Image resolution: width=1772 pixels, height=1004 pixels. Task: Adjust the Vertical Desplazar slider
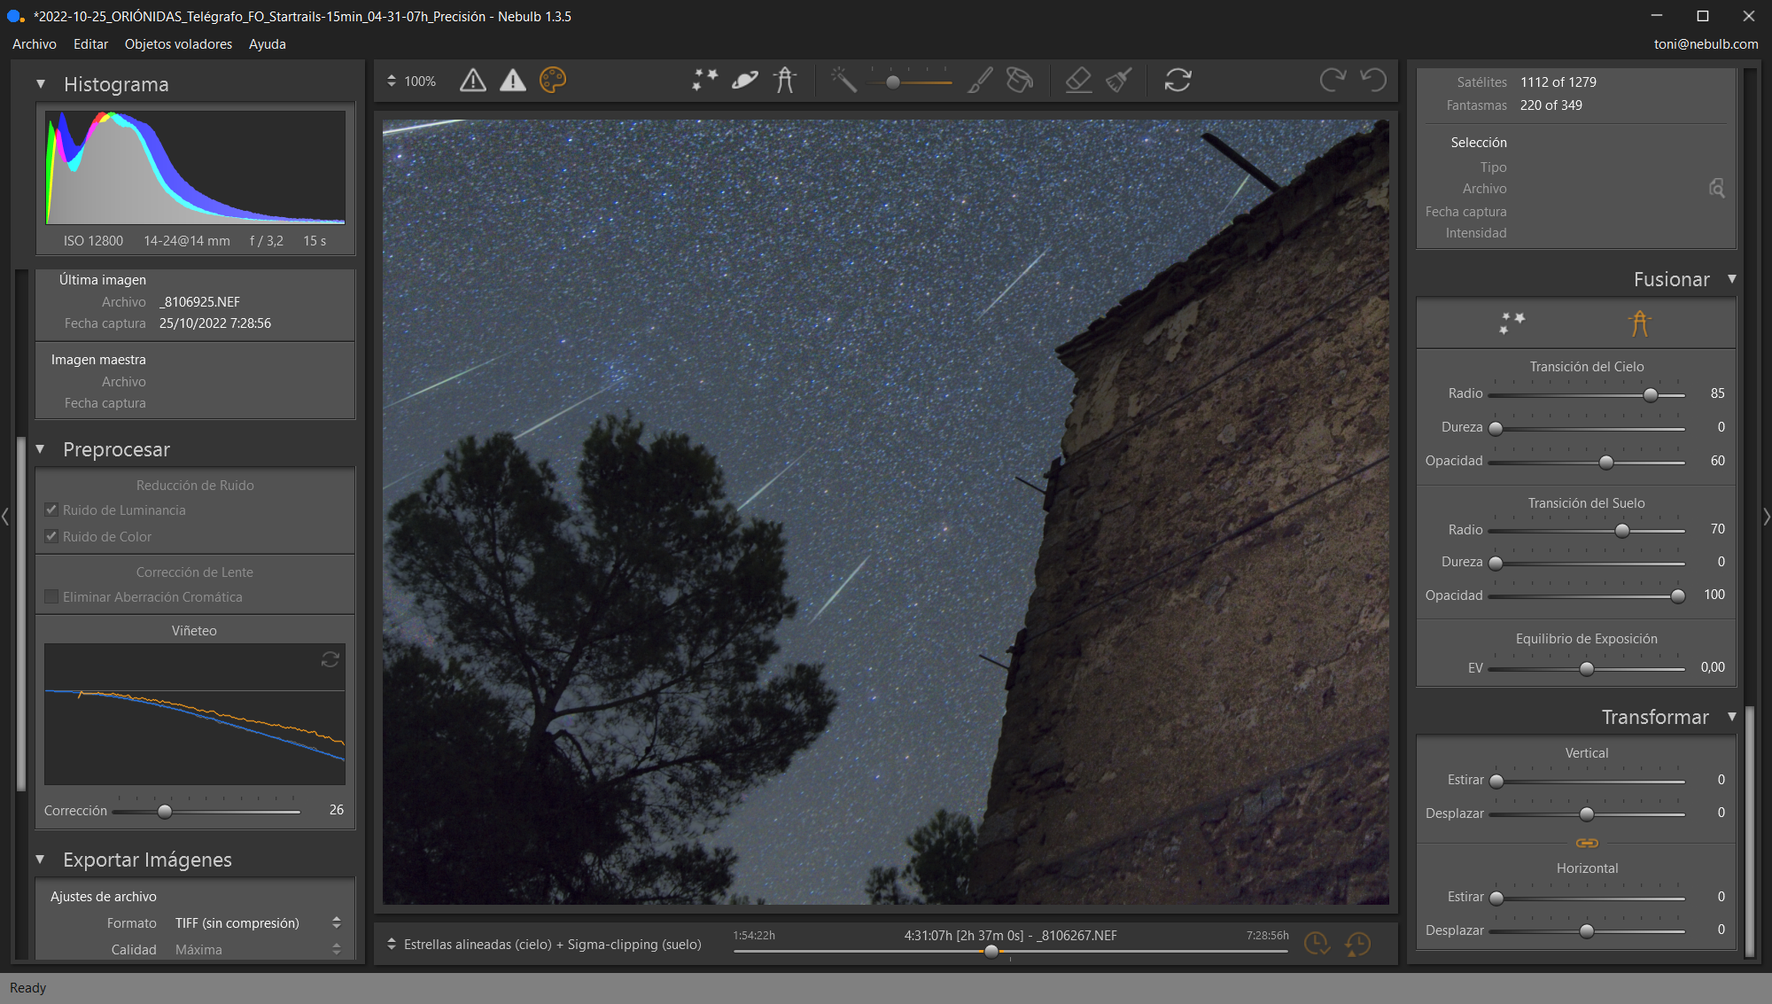click(x=1586, y=814)
